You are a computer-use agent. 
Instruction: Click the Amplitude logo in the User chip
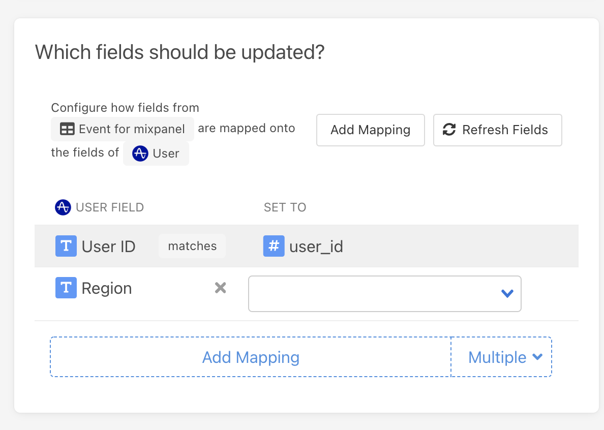(140, 153)
